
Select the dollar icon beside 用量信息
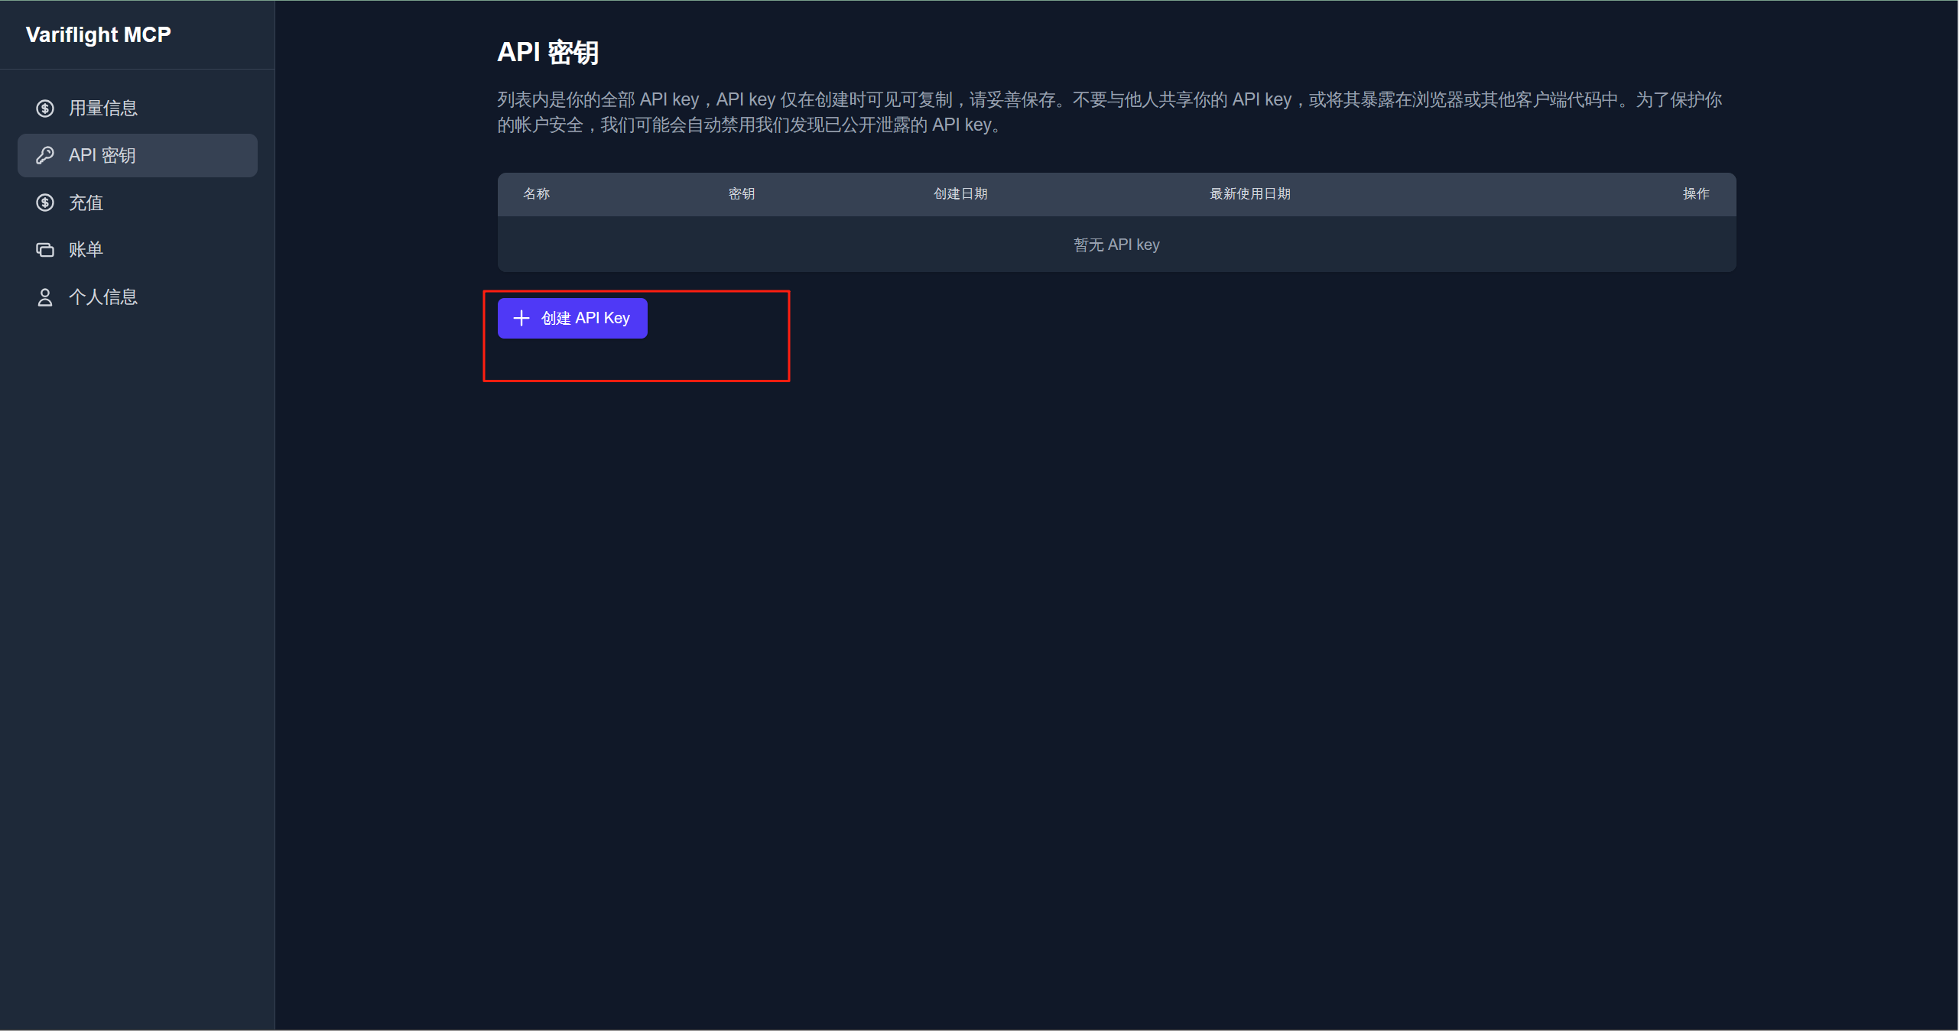click(45, 108)
